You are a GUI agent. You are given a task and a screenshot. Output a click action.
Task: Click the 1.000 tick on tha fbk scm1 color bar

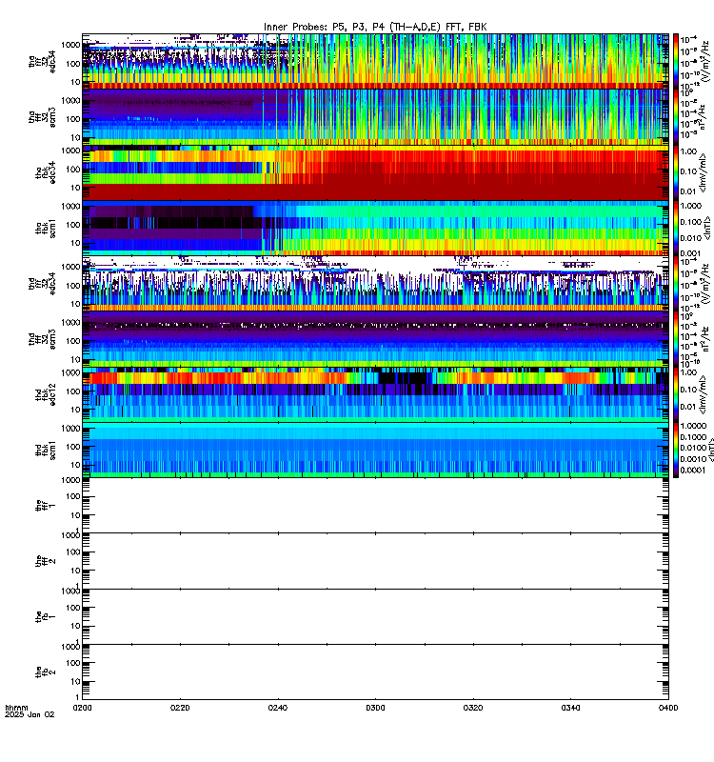click(691, 206)
